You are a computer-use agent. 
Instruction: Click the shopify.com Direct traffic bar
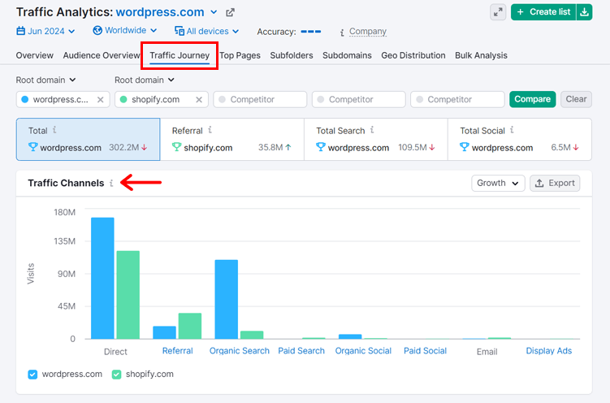point(128,295)
